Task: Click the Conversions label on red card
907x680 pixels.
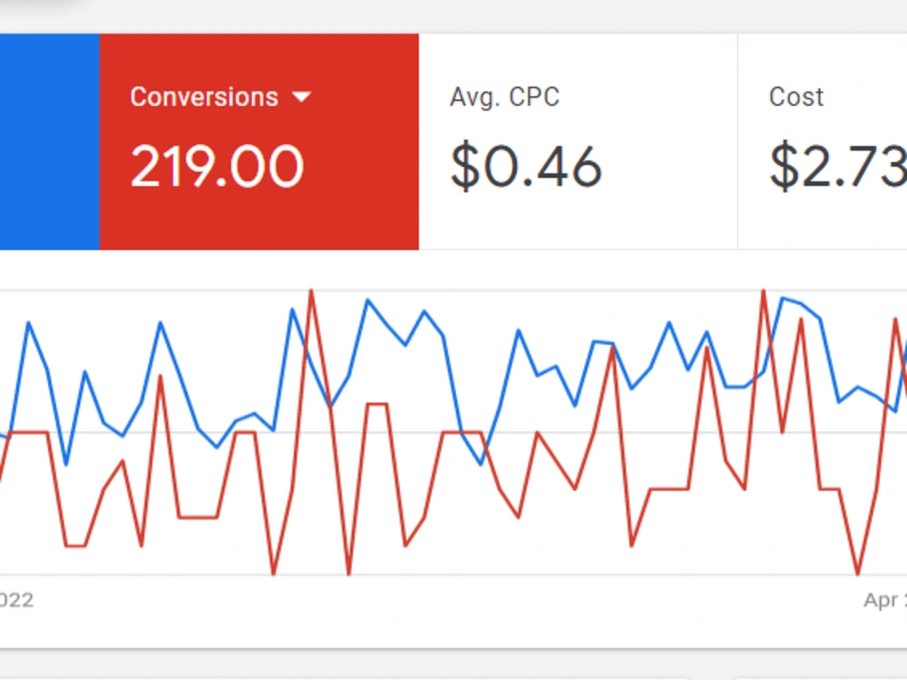Action: tap(204, 97)
